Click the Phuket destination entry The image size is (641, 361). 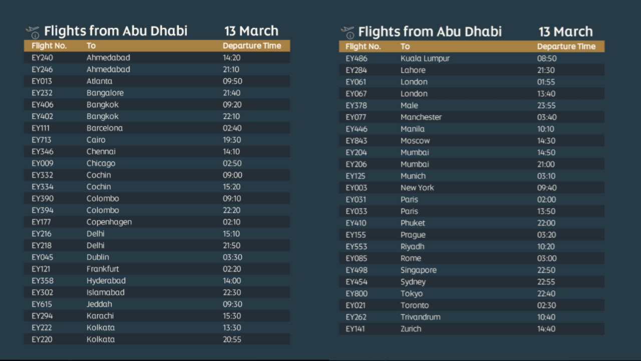point(413,223)
